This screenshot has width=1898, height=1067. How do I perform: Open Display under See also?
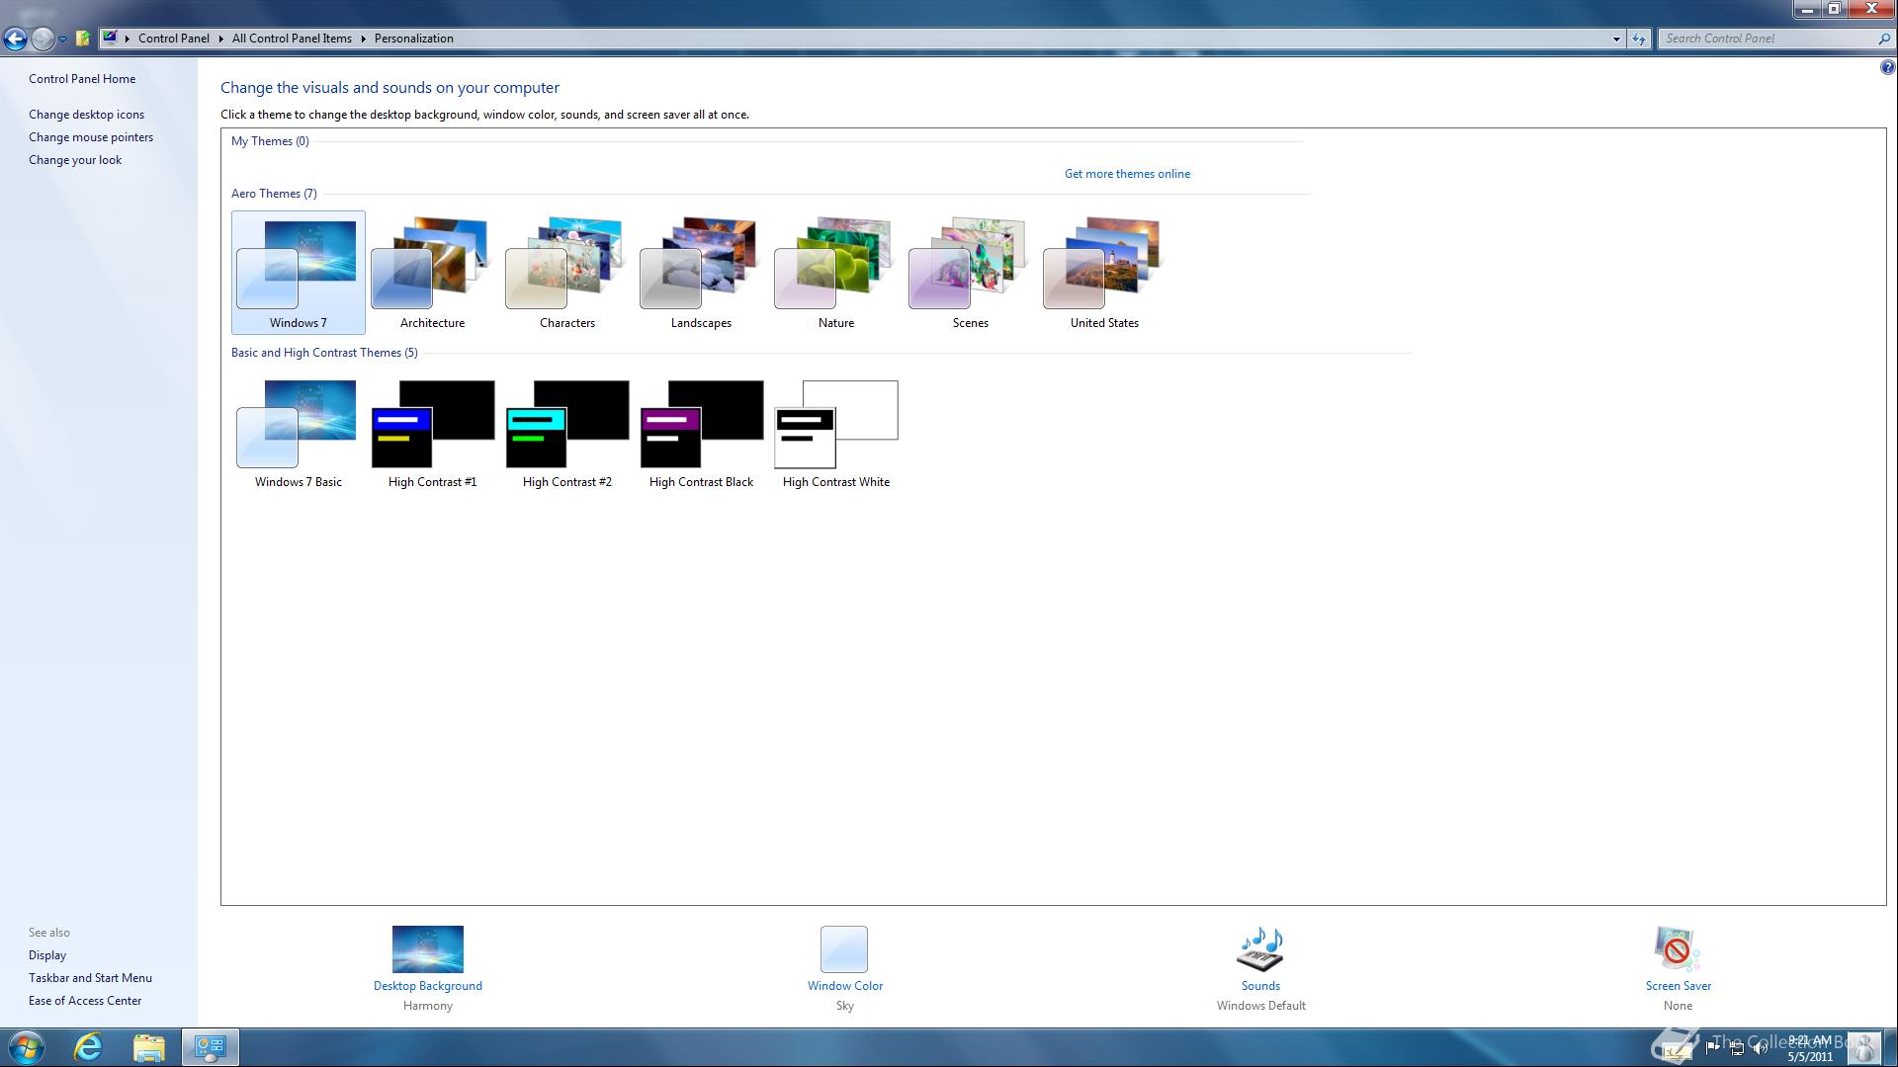47,955
